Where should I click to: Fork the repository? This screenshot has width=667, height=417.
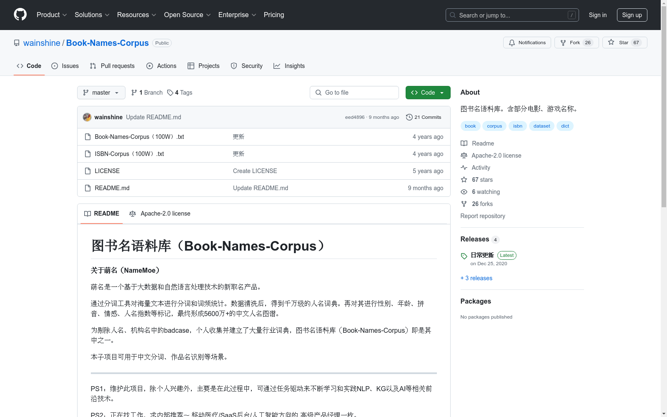click(577, 43)
